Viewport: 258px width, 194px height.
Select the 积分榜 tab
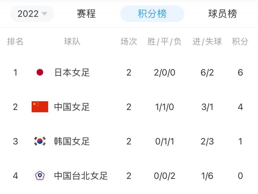click(152, 14)
